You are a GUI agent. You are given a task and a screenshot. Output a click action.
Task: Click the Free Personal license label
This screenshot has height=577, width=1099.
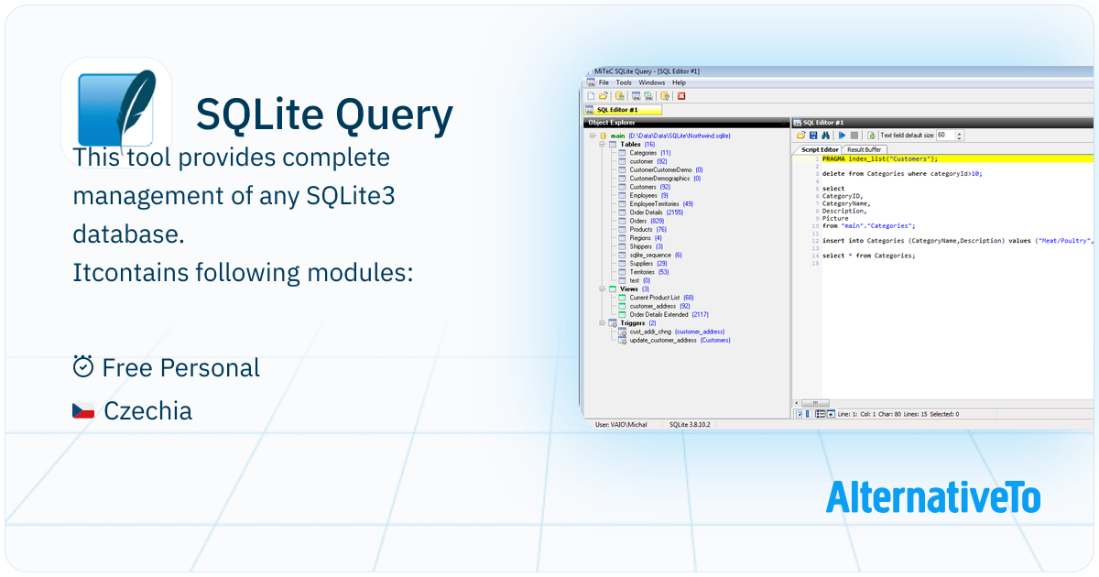181,367
